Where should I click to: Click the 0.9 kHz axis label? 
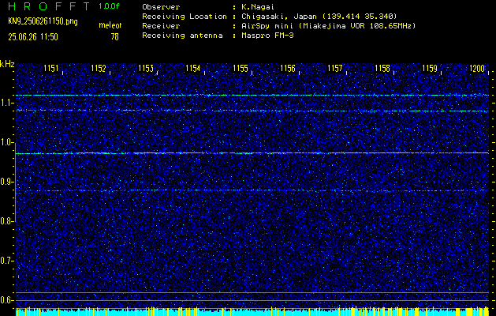(7, 182)
